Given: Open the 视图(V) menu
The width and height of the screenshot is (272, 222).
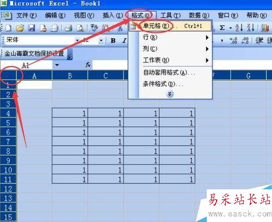Looking at the screenshot, I should (x=84, y=16).
